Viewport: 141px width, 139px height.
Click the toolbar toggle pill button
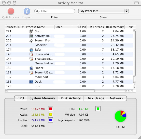[136, 3]
